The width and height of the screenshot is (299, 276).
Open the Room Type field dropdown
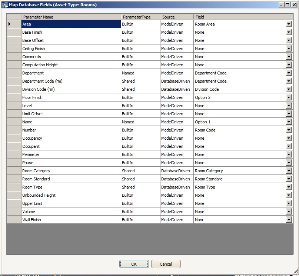pyautogui.click(x=289, y=187)
